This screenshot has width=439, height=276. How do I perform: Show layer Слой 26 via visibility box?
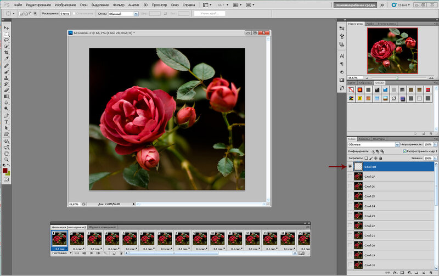[350, 186]
